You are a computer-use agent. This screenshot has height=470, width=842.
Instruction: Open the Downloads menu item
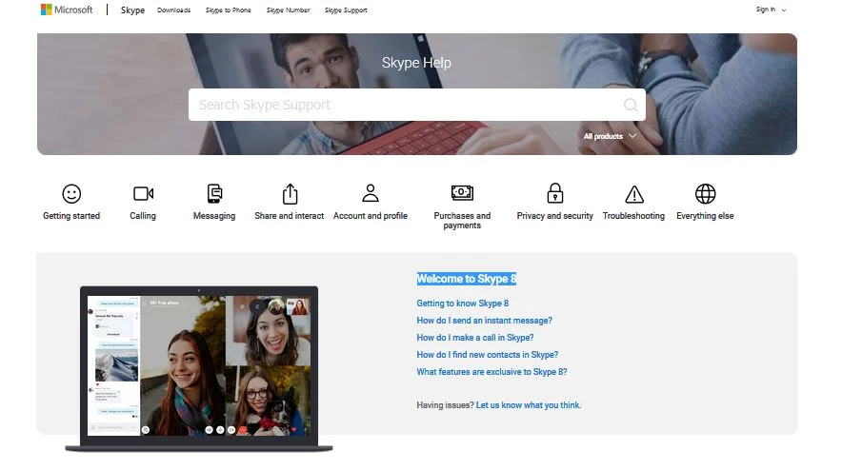click(x=174, y=10)
